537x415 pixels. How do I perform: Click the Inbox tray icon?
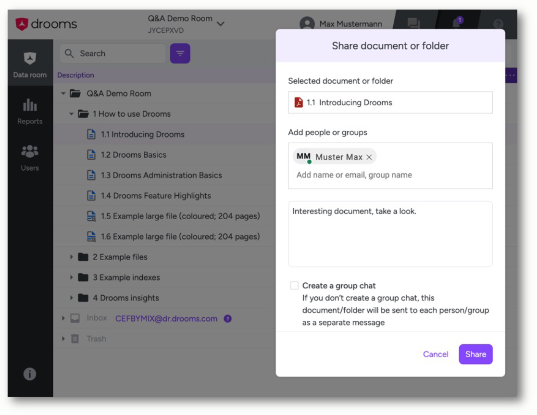click(x=75, y=318)
